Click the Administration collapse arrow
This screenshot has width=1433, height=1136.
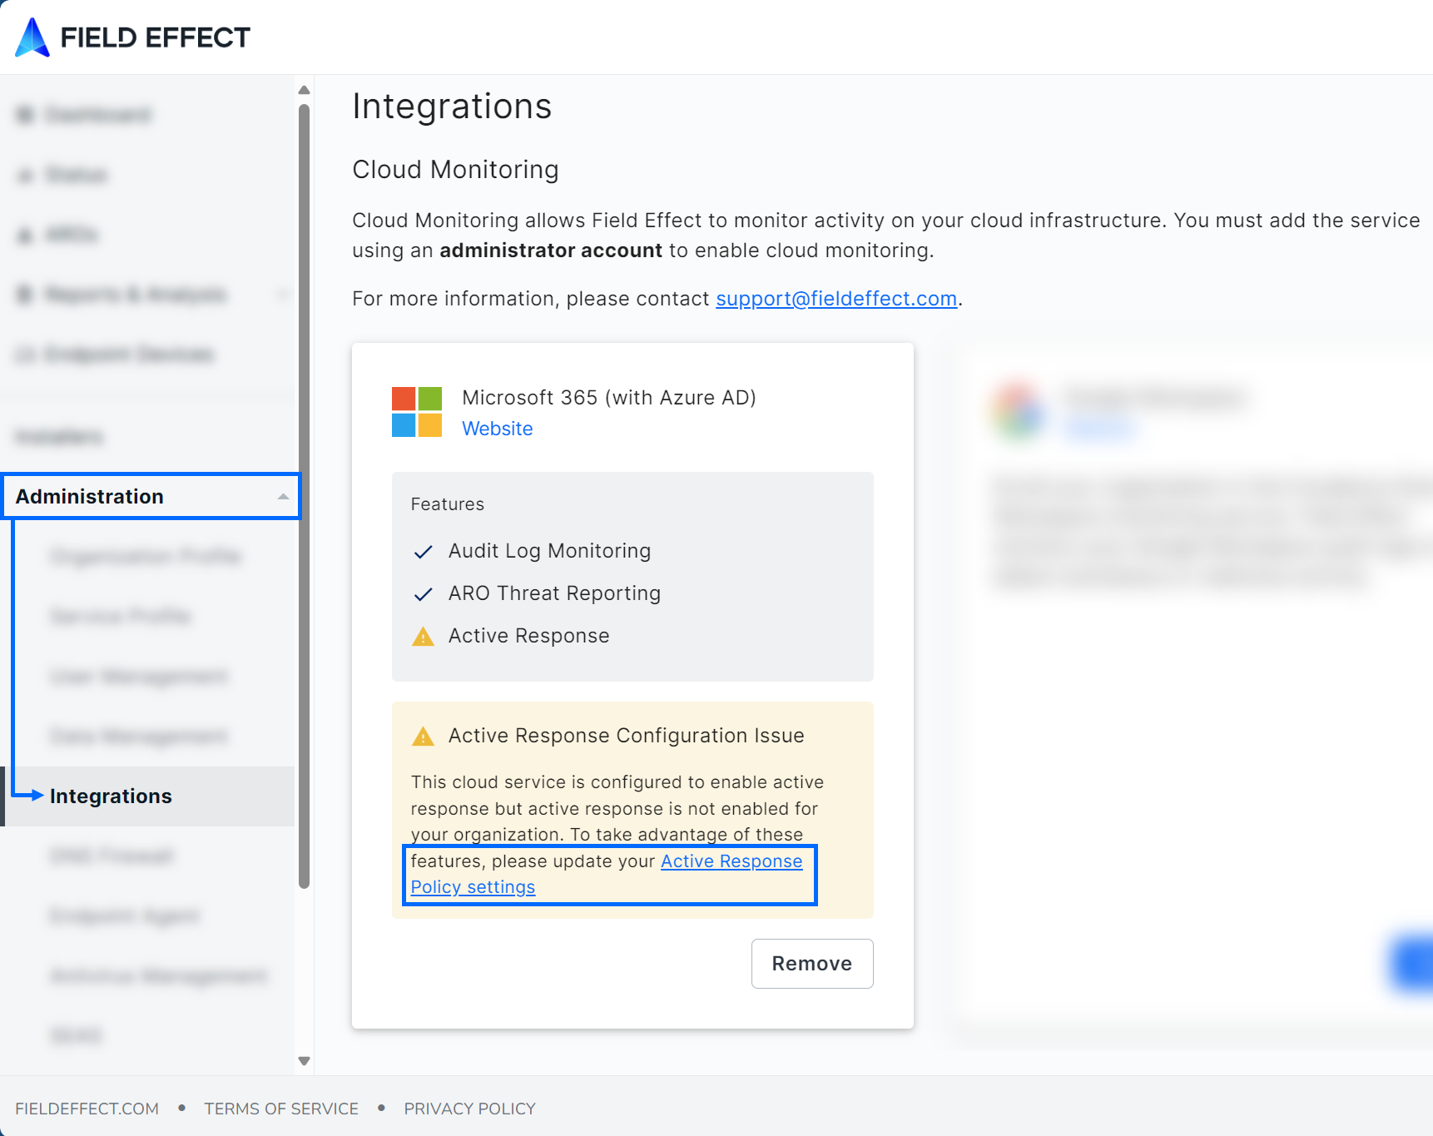pos(283,497)
